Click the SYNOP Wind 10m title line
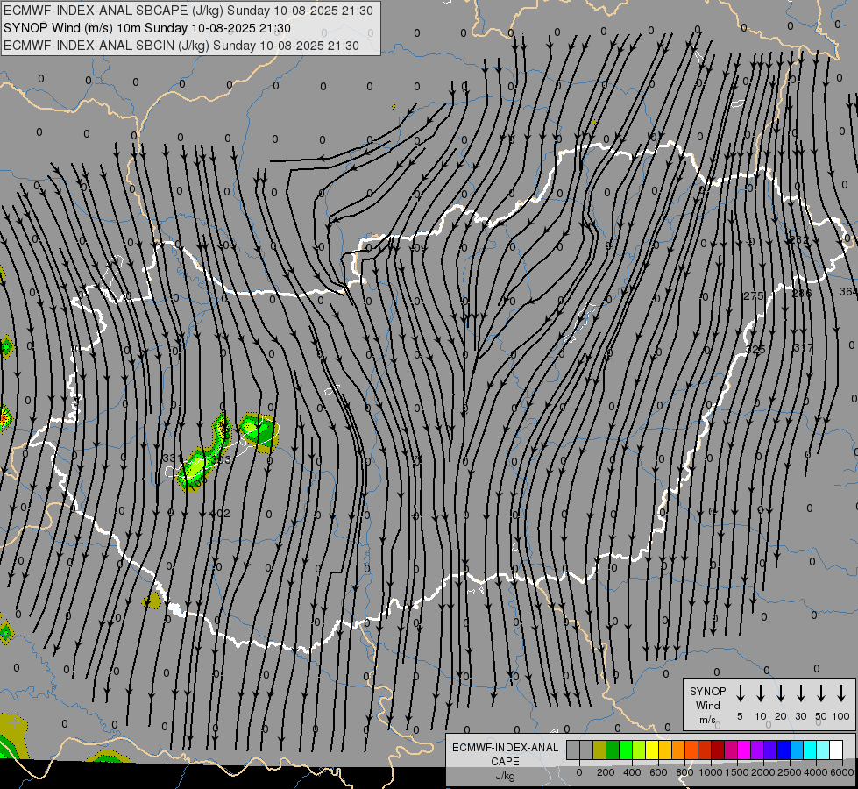 [147, 28]
